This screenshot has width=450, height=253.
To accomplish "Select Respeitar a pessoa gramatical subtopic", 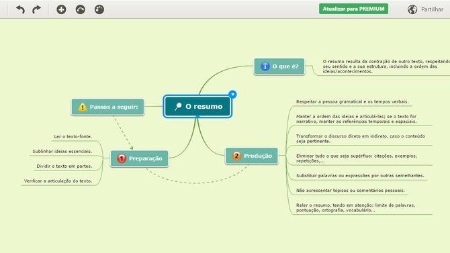I will 353,102.
